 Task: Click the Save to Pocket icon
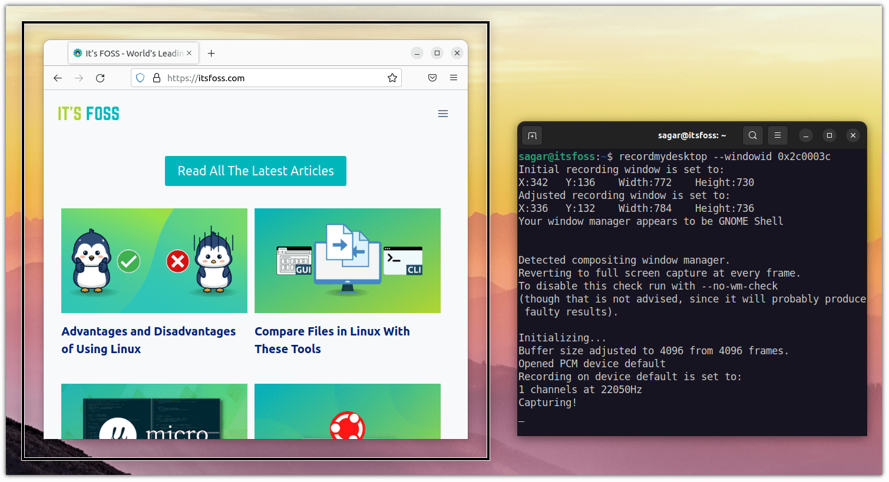point(432,77)
